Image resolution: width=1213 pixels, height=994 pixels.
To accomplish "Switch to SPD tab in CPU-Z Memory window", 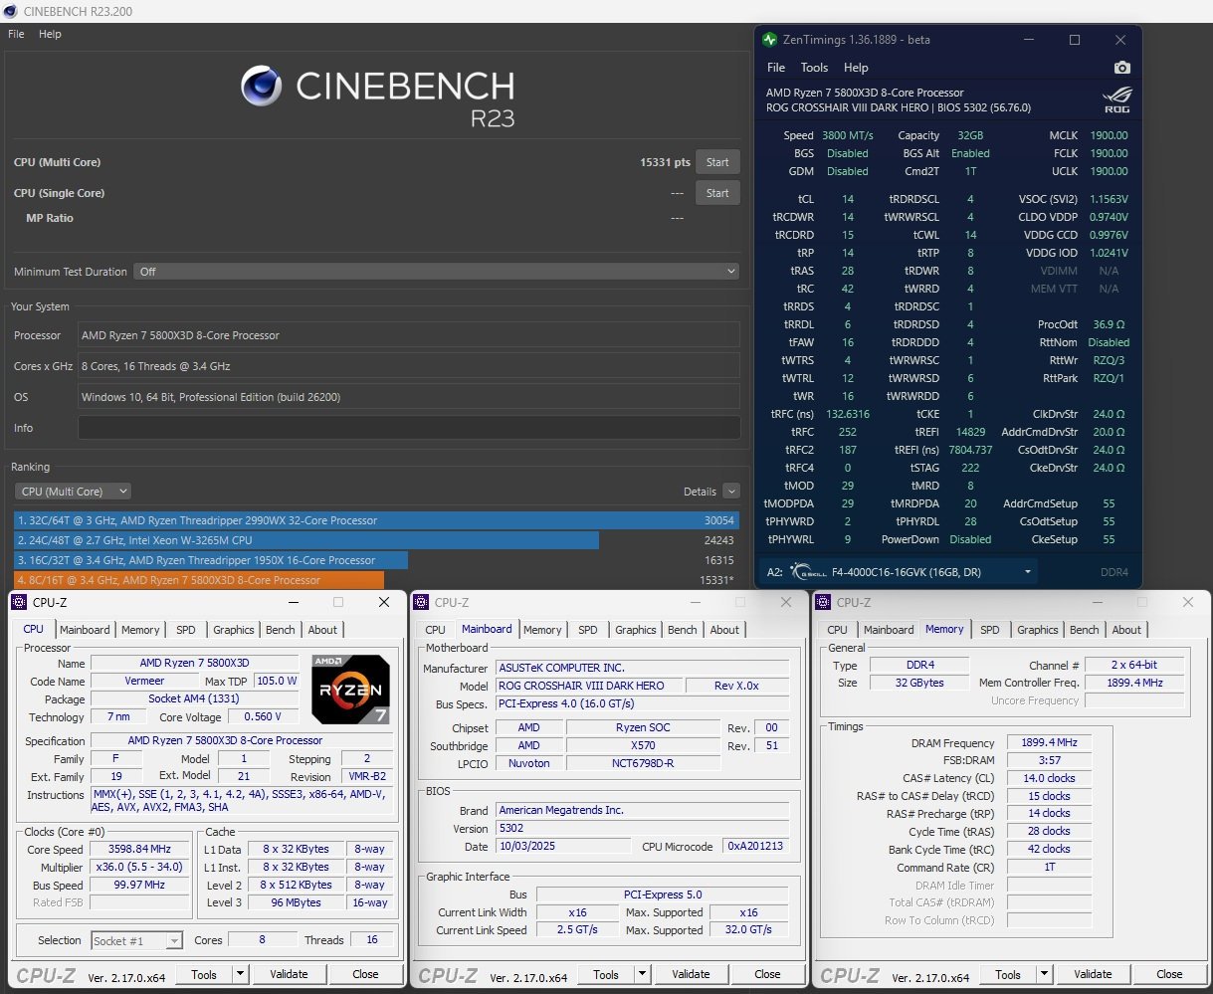I will [989, 630].
